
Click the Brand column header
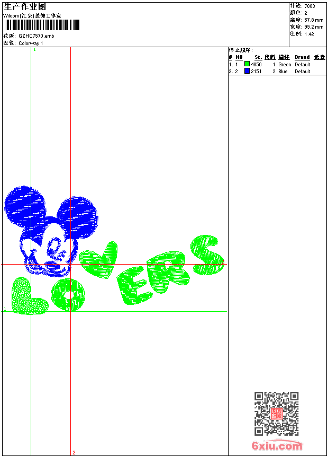(302, 57)
